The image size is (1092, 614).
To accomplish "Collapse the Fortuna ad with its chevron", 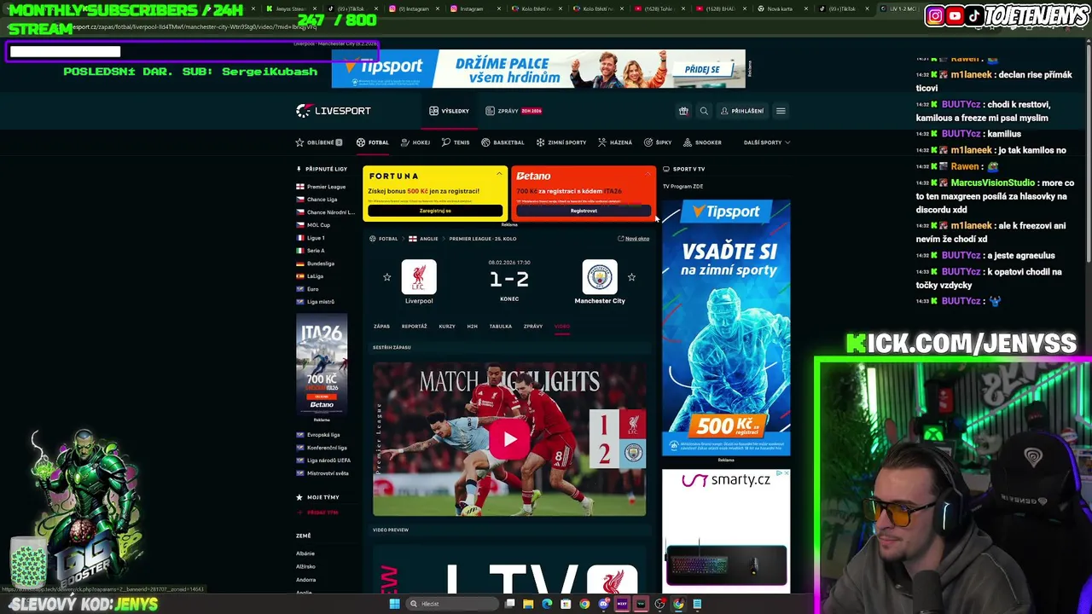I will click(x=499, y=174).
